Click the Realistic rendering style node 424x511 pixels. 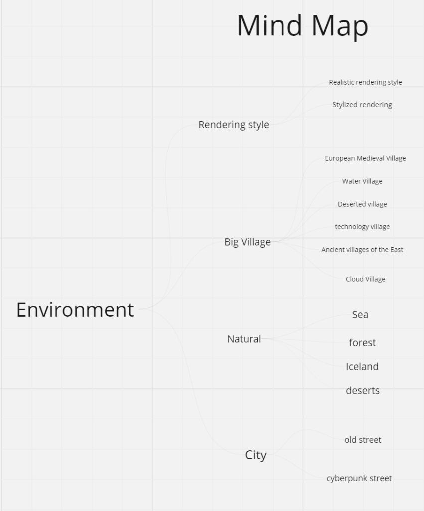pyautogui.click(x=365, y=82)
